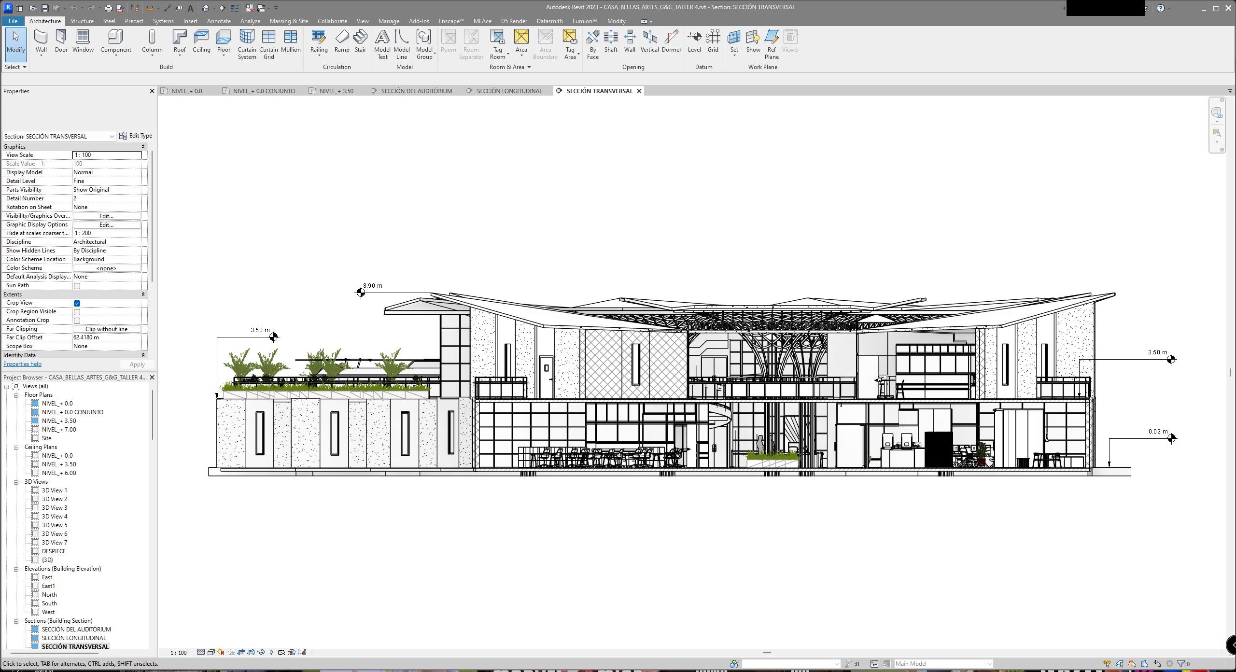Select the Stair tool
This screenshot has height=672, width=1236.
point(360,42)
